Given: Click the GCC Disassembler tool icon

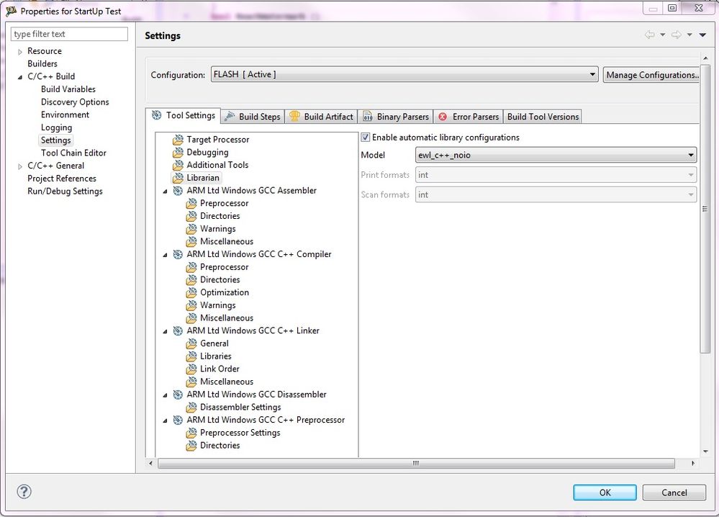Looking at the screenshot, I should click(178, 395).
